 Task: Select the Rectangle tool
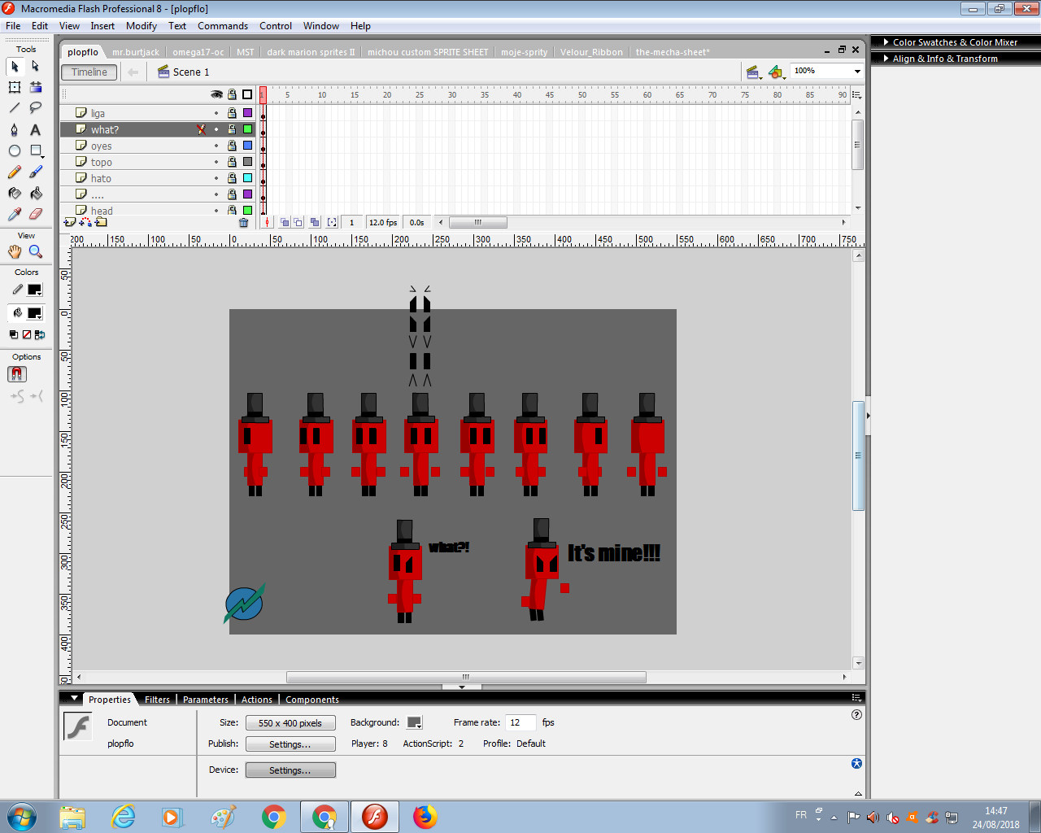[x=36, y=150]
